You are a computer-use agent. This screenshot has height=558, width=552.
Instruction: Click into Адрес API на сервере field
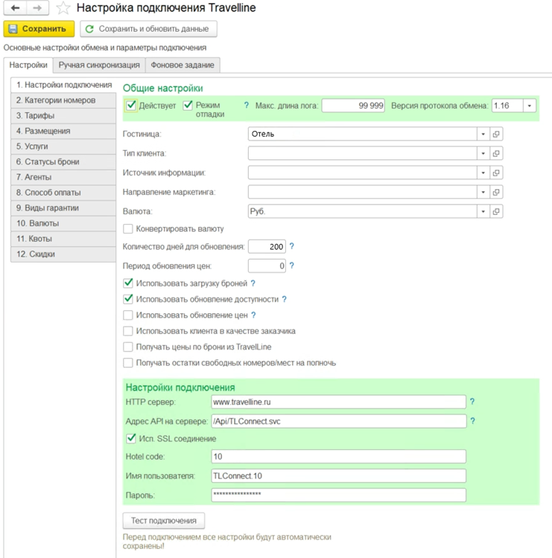click(x=338, y=421)
